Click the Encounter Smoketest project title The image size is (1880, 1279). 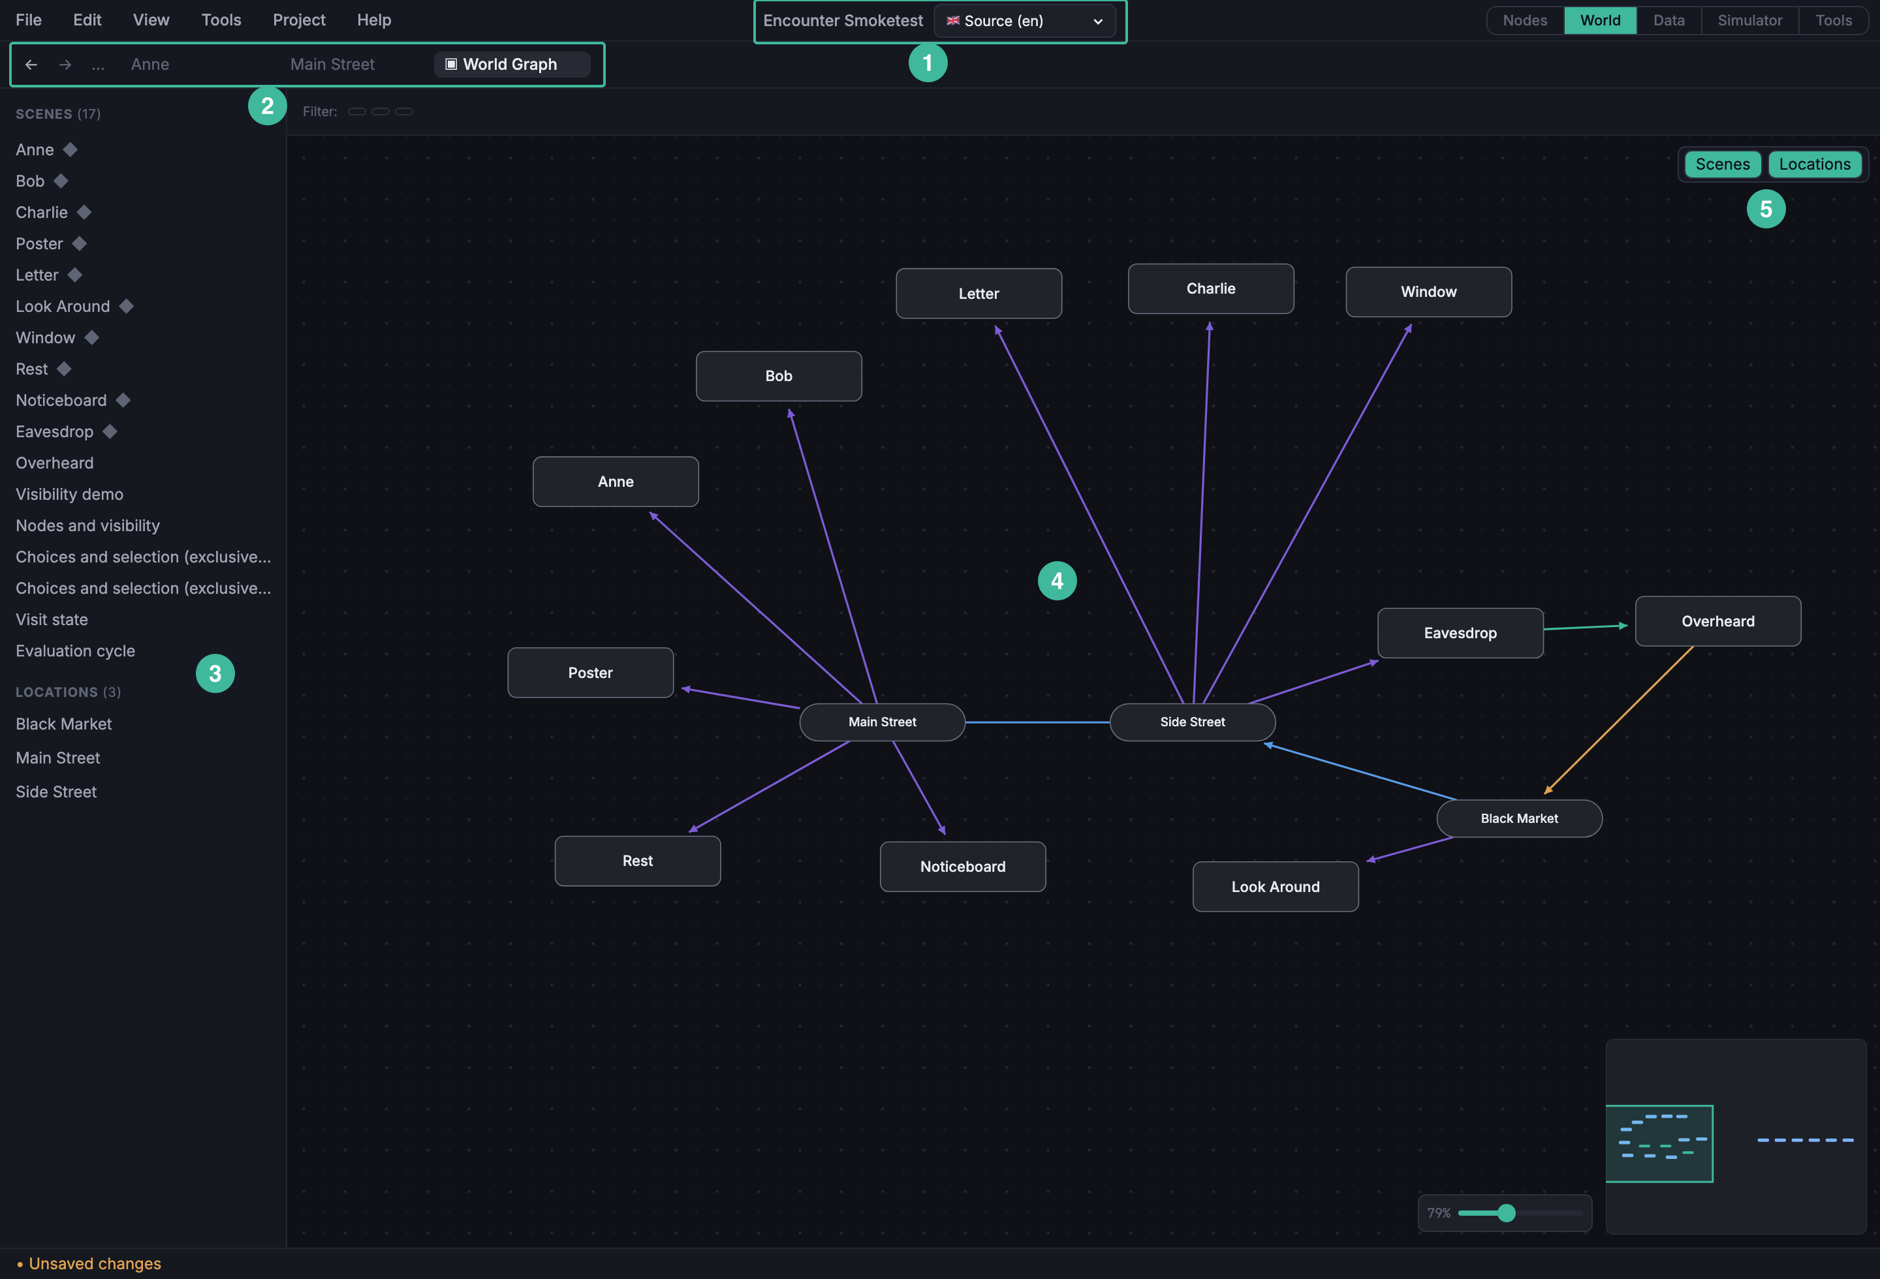(843, 21)
